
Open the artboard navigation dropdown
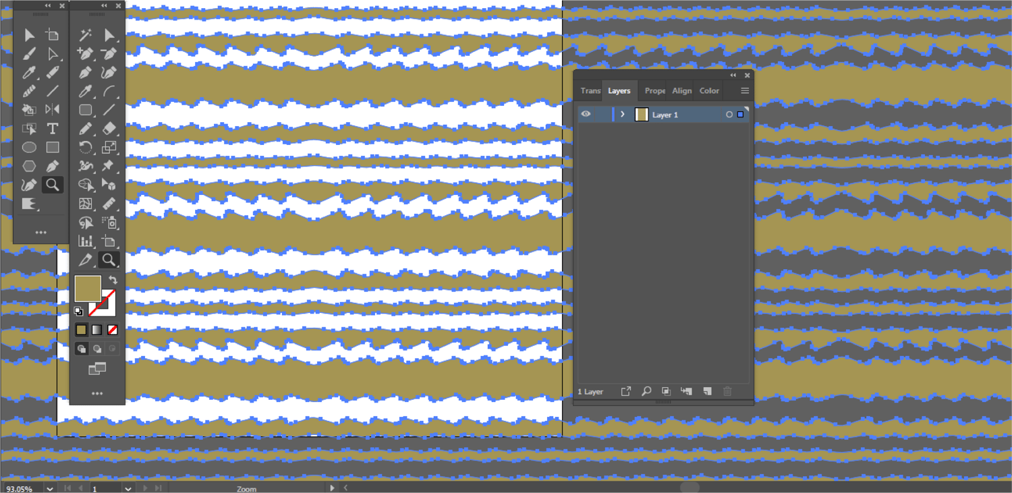coord(128,488)
